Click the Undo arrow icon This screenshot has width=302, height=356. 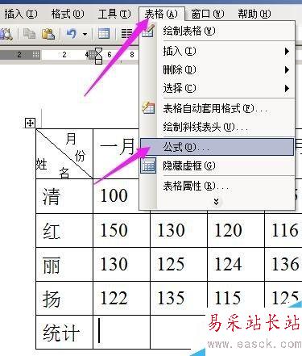pyautogui.click(x=72, y=34)
